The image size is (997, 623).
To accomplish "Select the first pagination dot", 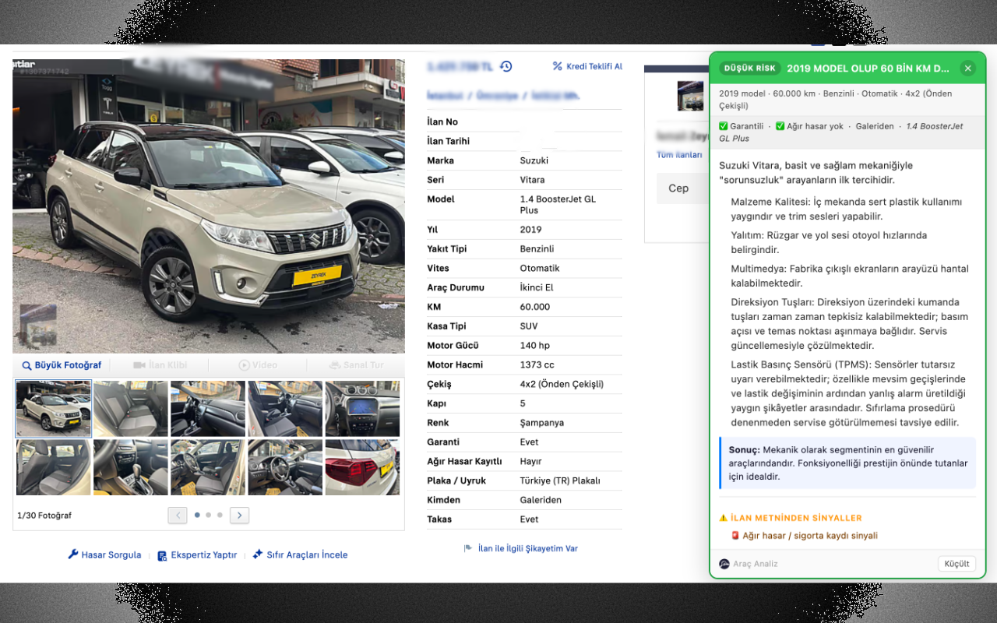I will (x=197, y=515).
